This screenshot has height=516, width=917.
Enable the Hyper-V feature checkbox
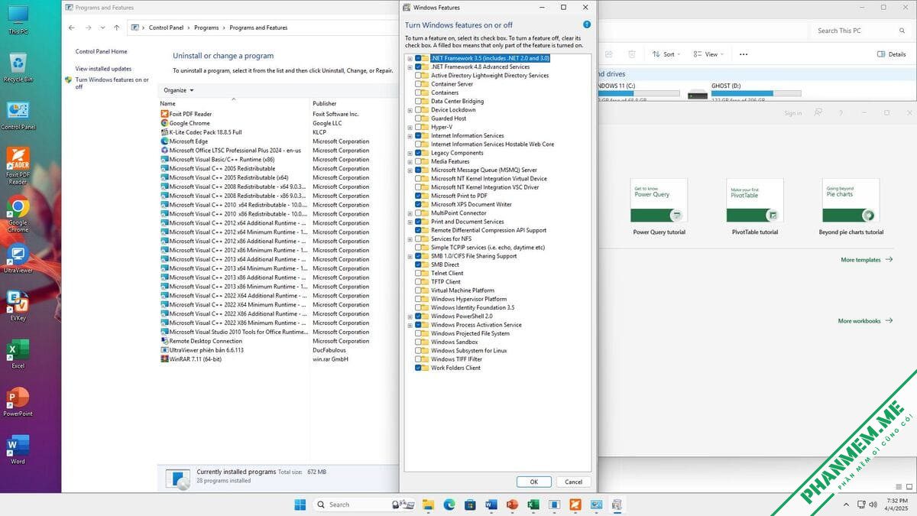point(418,127)
